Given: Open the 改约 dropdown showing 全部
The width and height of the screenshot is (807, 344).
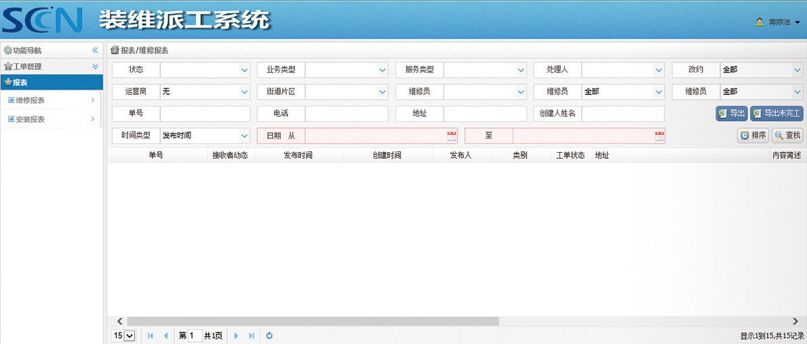Looking at the screenshot, I should 797,70.
